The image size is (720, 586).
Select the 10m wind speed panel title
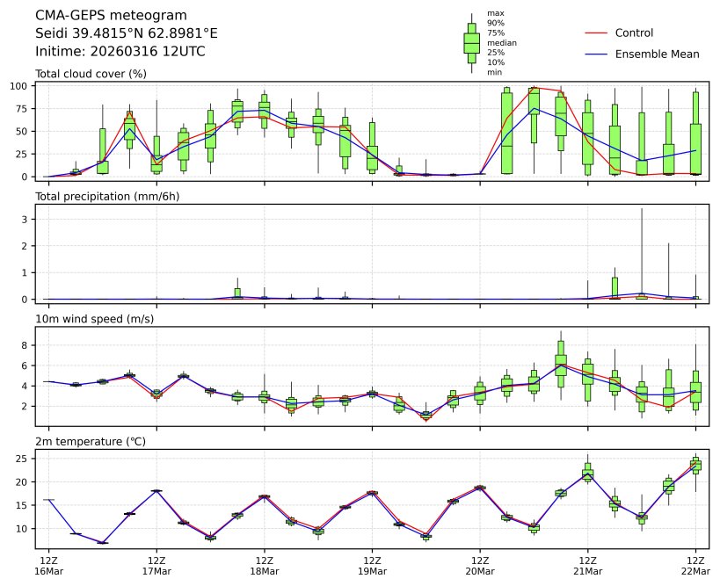pos(94,318)
